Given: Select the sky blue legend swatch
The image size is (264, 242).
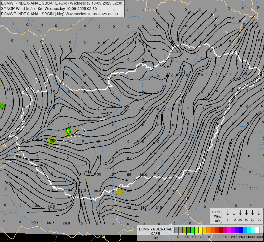Looking at the screenshot, I should [245, 230].
